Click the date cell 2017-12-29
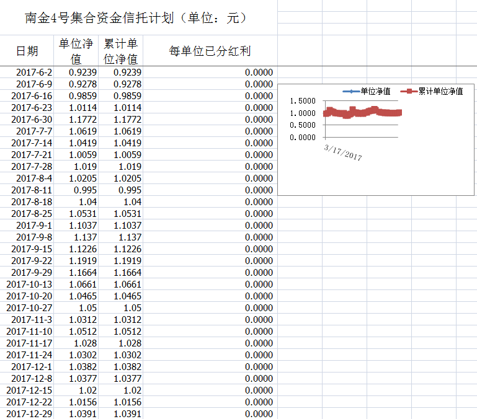Viewport: 477px width, 419px height. (x=30, y=413)
